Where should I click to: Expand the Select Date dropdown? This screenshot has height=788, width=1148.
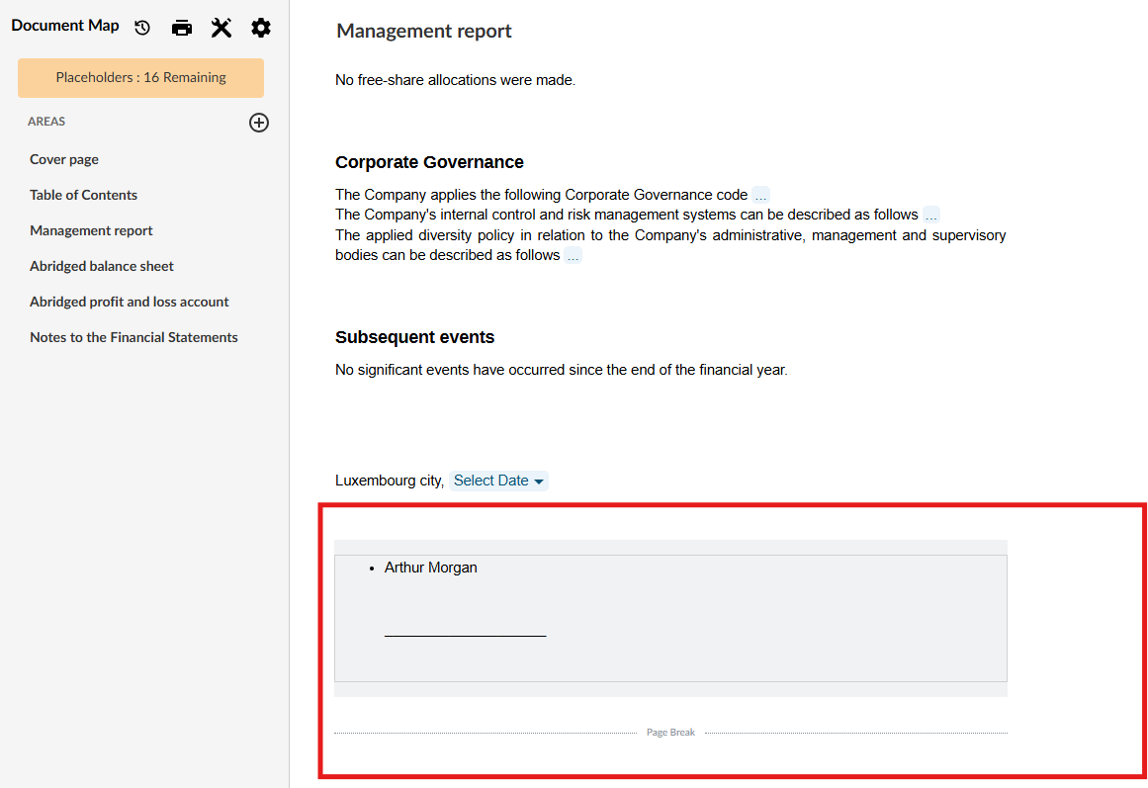coord(498,481)
